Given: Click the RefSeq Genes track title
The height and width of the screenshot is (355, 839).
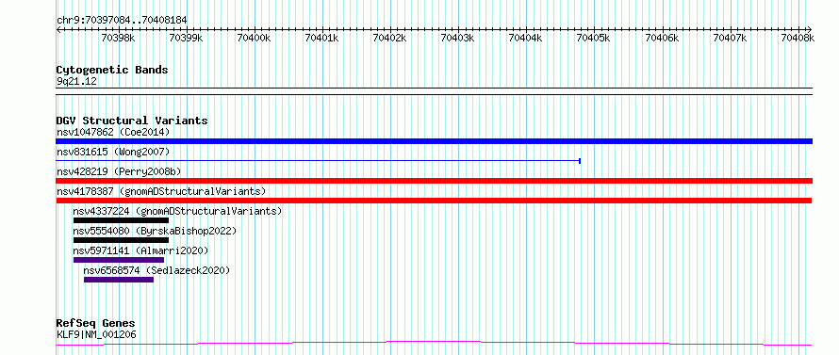Looking at the screenshot, I should 95,324.
